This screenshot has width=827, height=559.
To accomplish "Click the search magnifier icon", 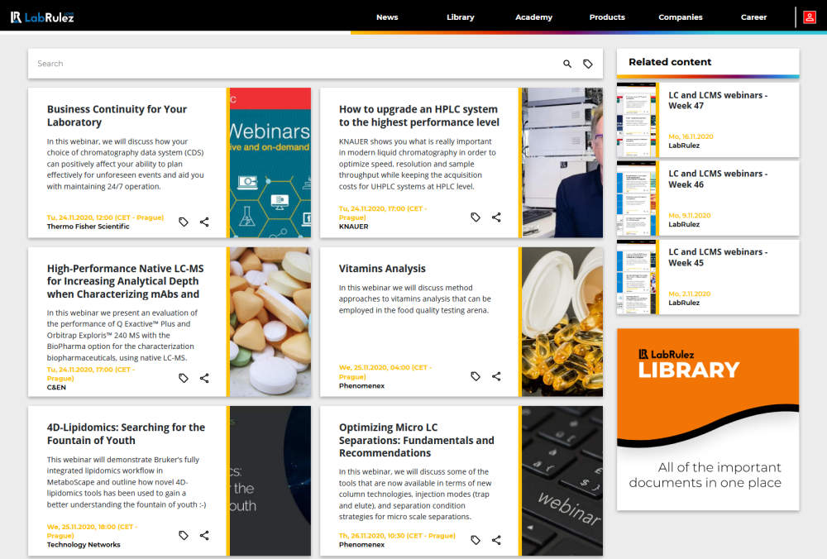I will click(567, 64).
